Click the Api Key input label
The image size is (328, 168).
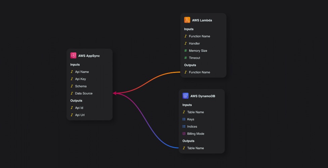click(x=81, y=79)
